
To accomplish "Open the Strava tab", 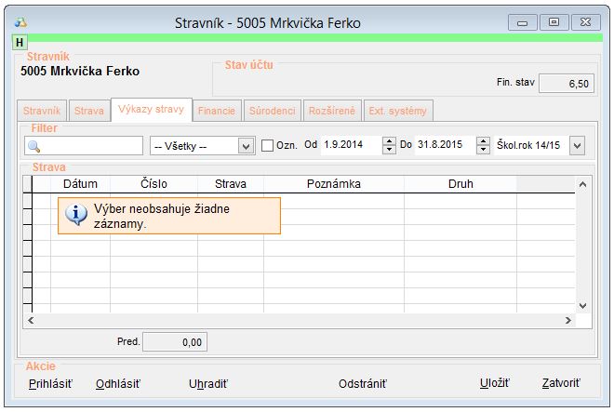I will [89, 111].
